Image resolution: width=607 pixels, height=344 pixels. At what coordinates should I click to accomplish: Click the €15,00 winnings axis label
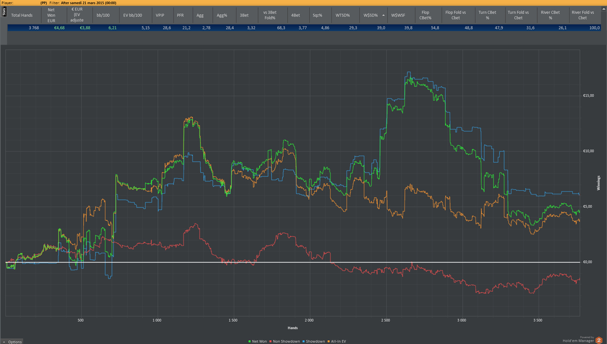point(589,96)
